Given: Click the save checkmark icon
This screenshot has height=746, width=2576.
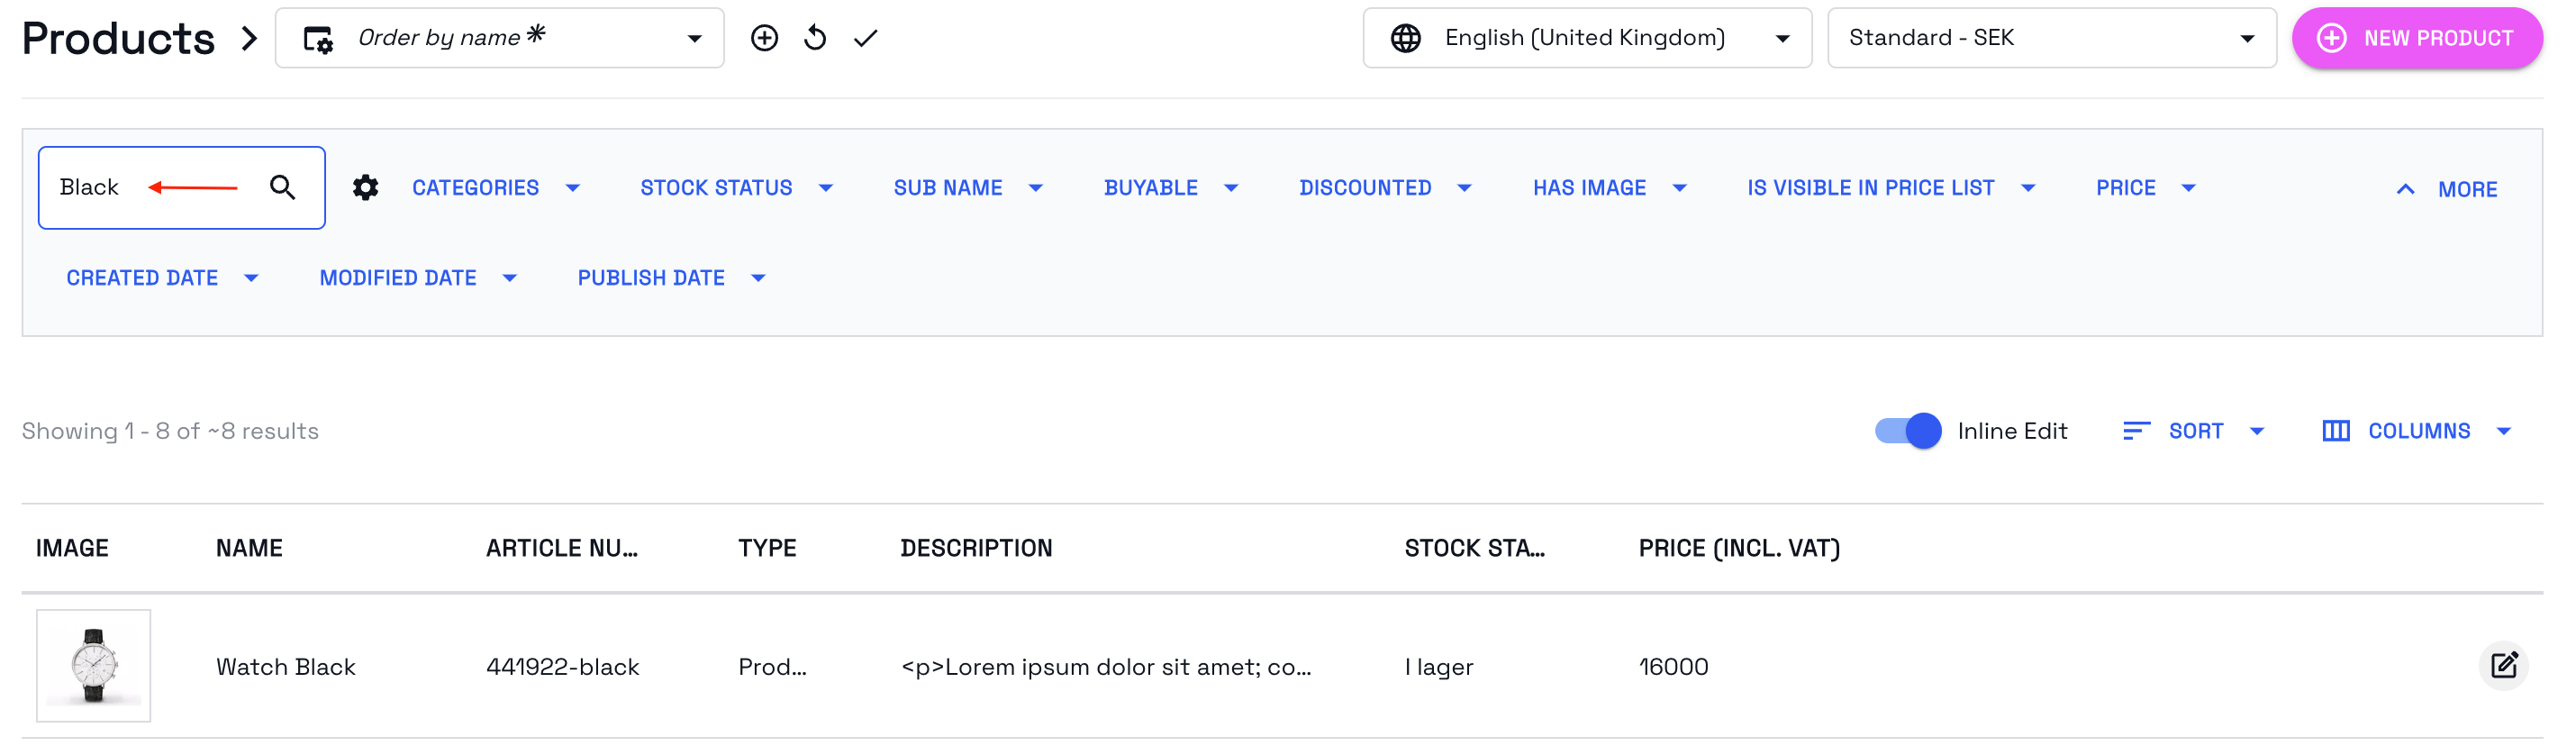Looking at the screenshot, I should click(x=865, y=38).
